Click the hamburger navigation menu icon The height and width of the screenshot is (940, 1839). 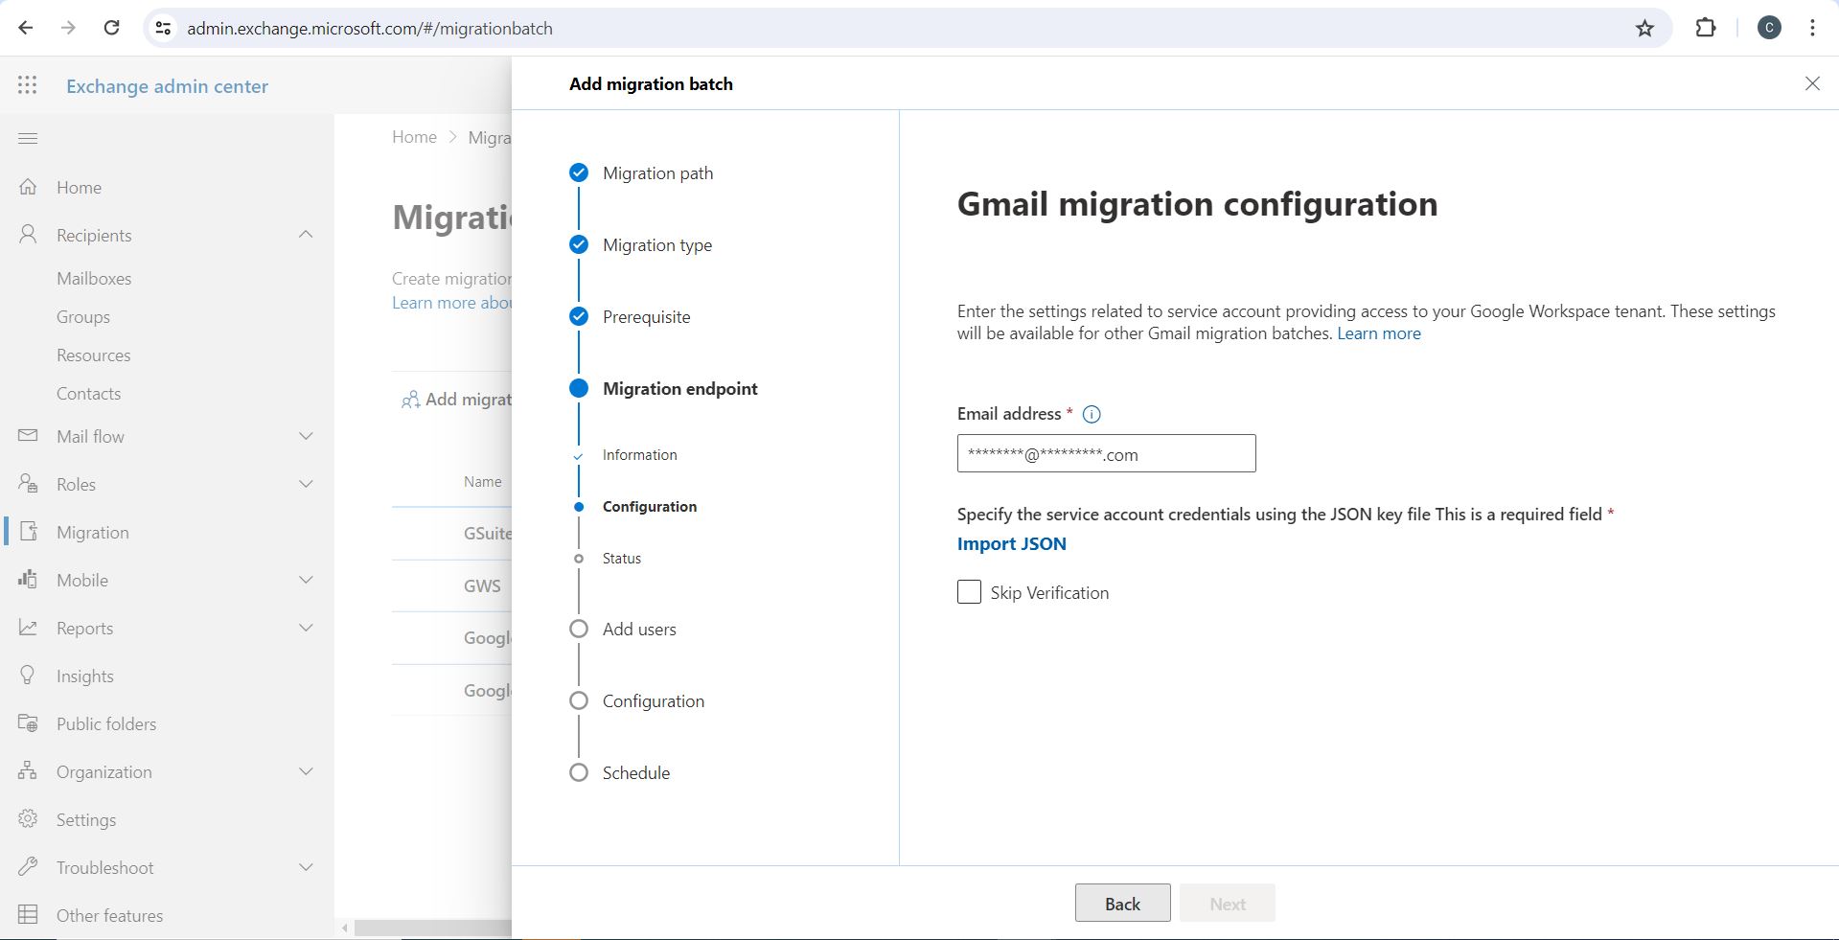tap(28, 139)
